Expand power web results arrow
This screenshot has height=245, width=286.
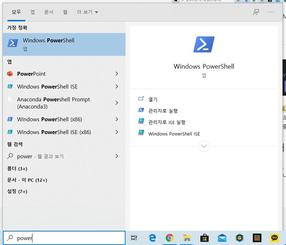(x=117, y=156)
